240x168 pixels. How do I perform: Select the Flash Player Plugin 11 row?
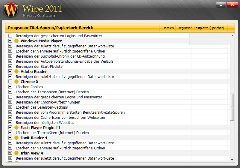(x=118, y=127)
